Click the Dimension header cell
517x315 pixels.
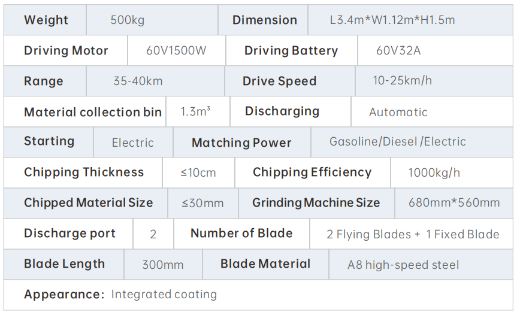tap(264, 20)
